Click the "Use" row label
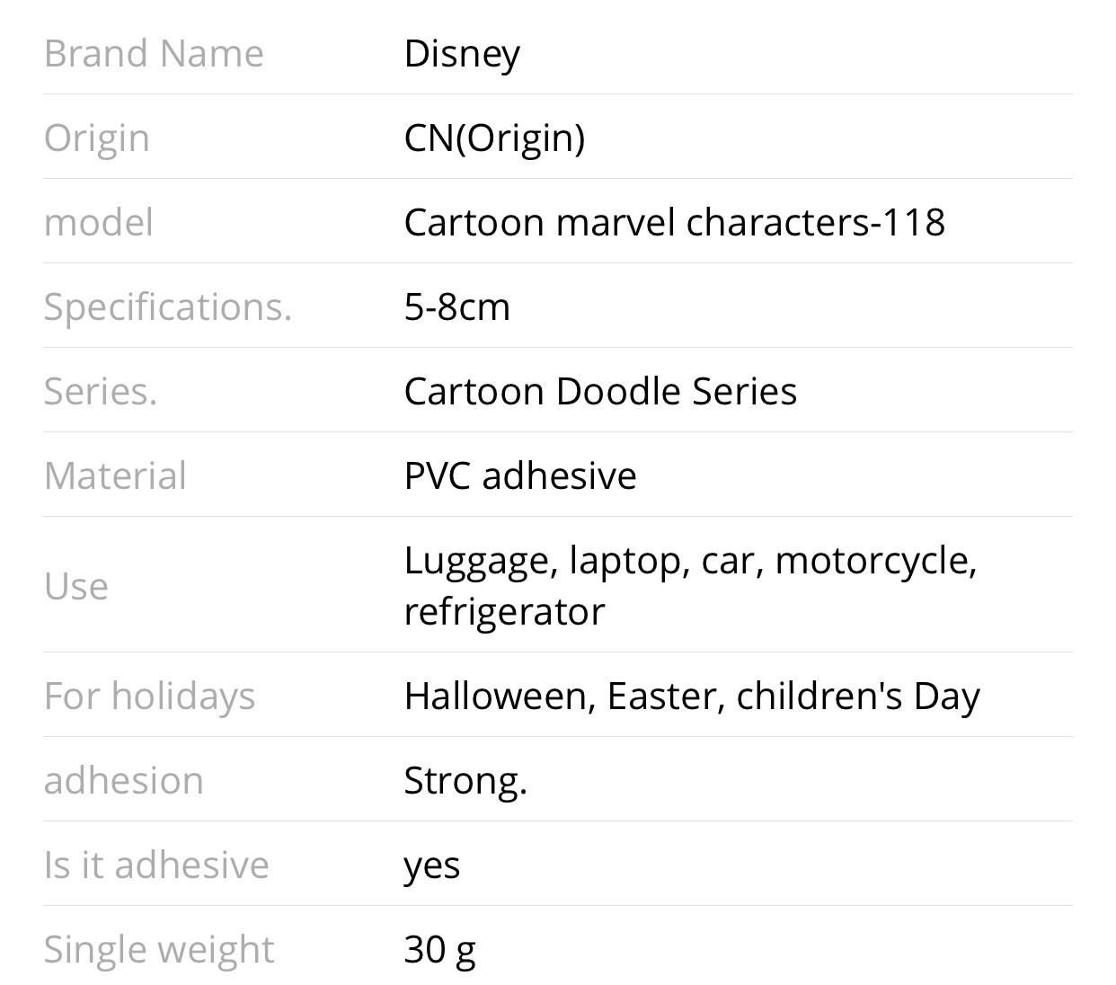The image size is (1116, 985). 76,586
